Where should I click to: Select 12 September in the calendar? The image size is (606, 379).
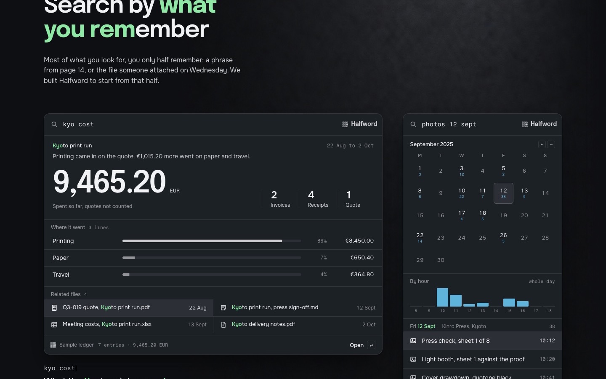tap(503, 193)
